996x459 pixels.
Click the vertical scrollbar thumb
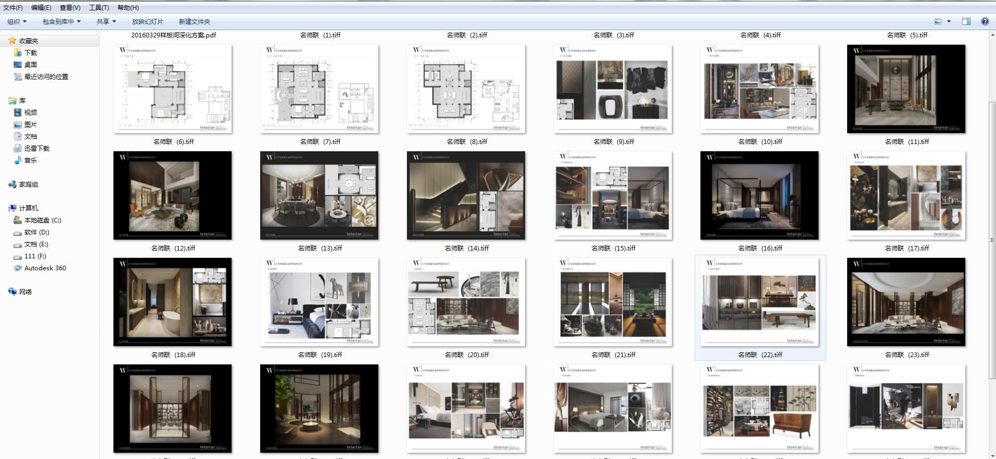(992, 240)
